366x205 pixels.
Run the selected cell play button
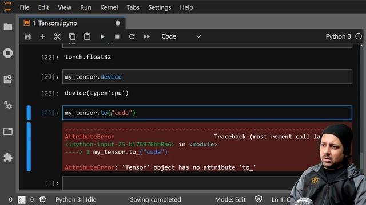(102, 36)
